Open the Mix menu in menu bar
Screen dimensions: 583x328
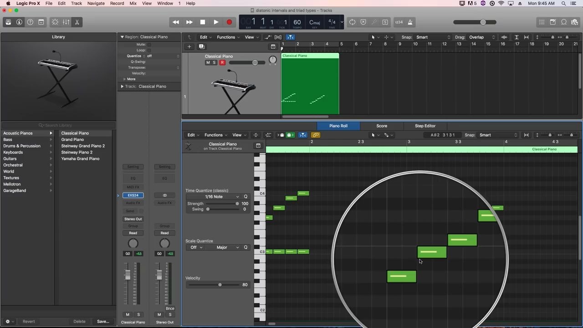click(x=133, y=3)
